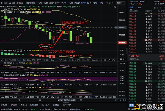Viewport: 165px width, 111px height.
Task: Click the current price tag 1733.56 on axis
Action: [122, 43]
